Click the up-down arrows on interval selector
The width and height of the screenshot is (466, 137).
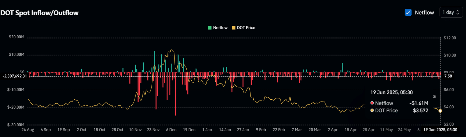click(x=458, y=12)
